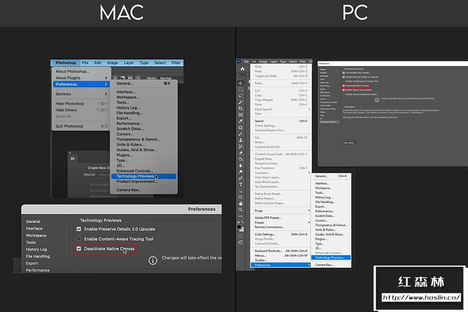Expand Transform submenu arrow in Edit menu
This screenshot has height=312, width=468.
point(309,173)
